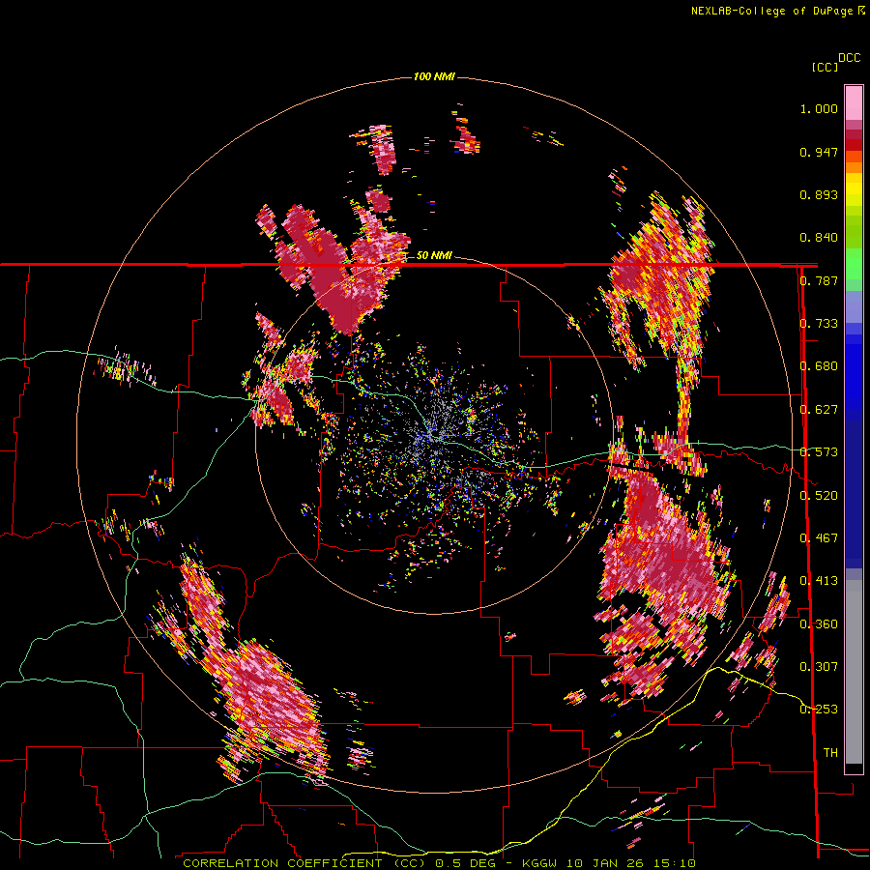The width and height of the screenshot is (870, 870).
Task: Click the 100 NMI range ring label
Action: (434, 76)
